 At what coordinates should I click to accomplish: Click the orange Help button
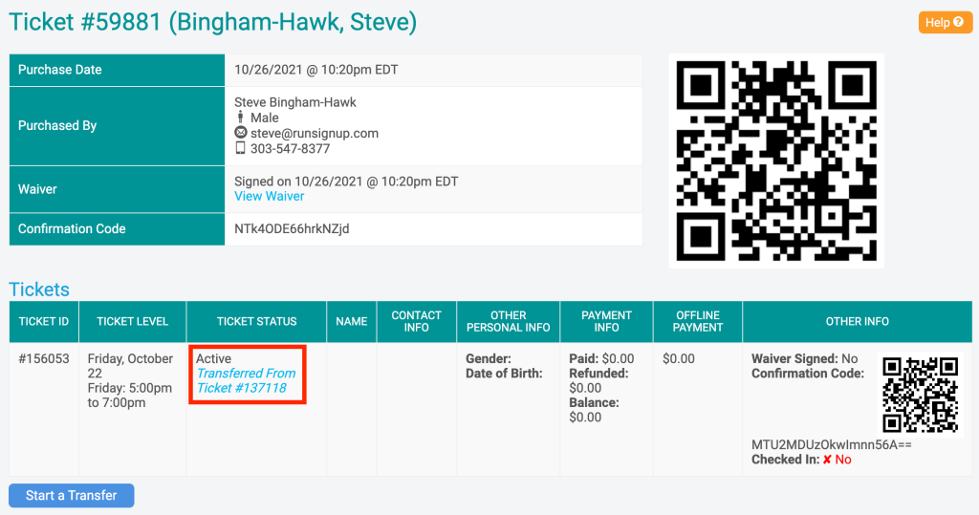click(945, 23)
